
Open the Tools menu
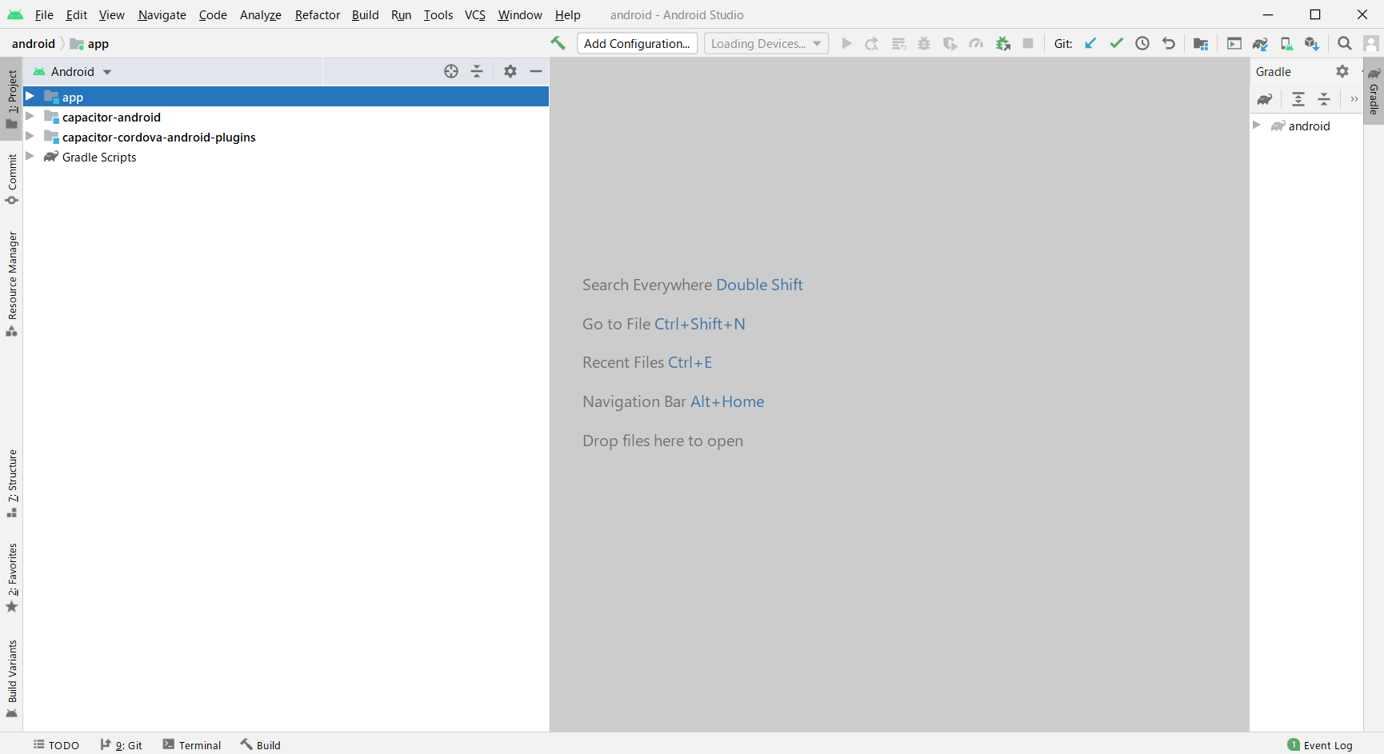point(438,14)
